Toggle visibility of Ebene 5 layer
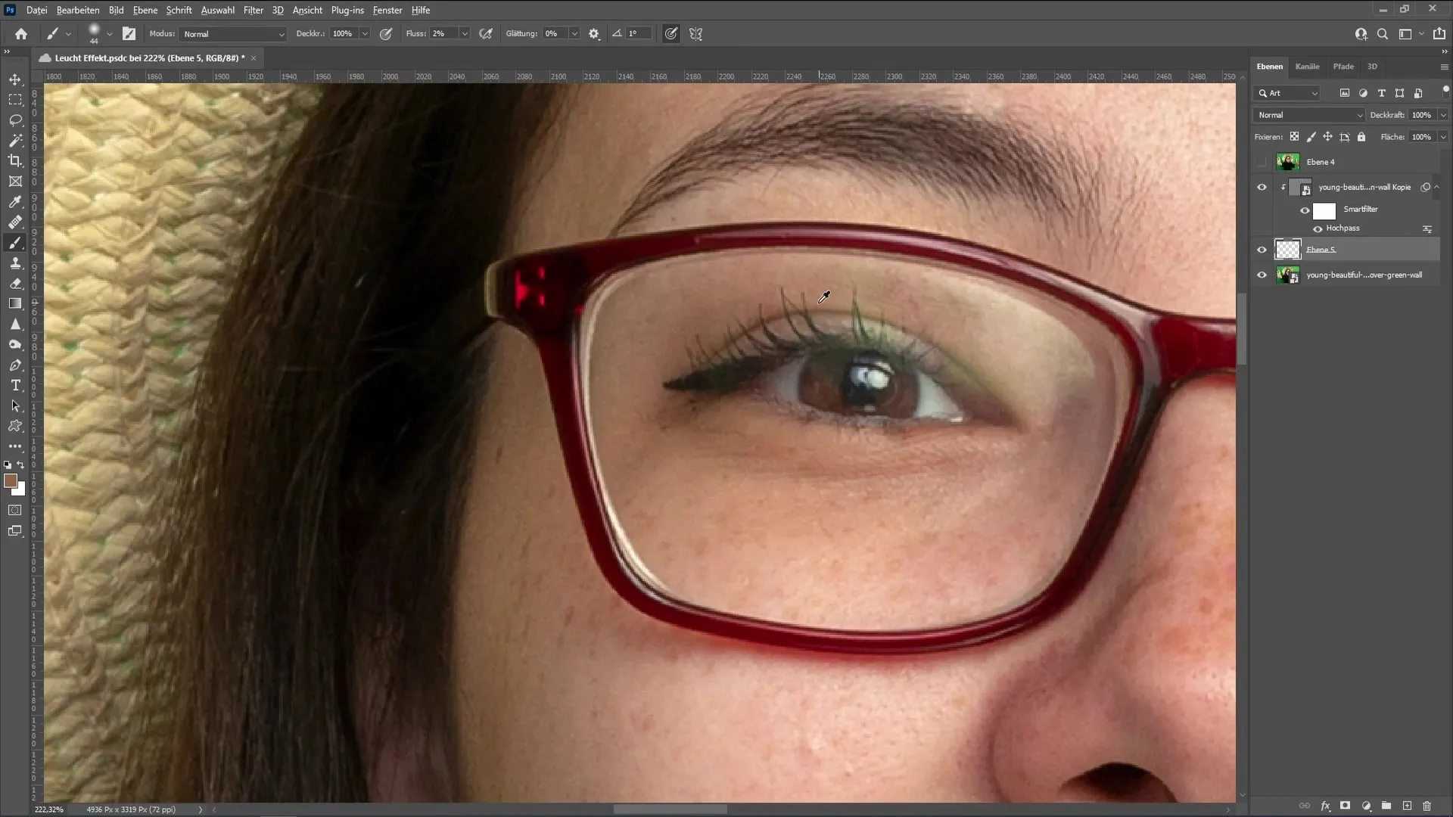The image size is (1453, 817). (x=1262, y=250)
